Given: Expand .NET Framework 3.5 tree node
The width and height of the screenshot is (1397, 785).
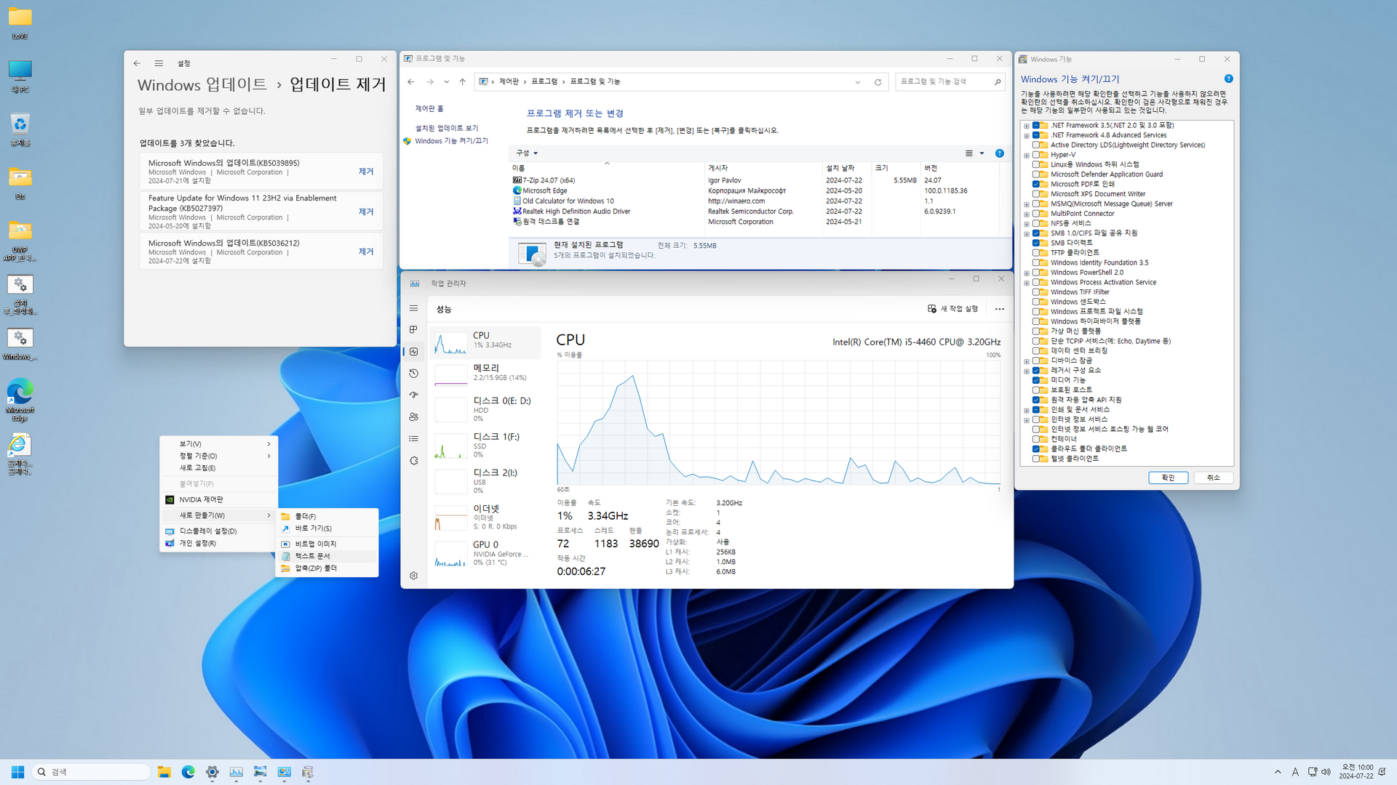Looking at the screenshot, I should click(x=1027, y=126).
